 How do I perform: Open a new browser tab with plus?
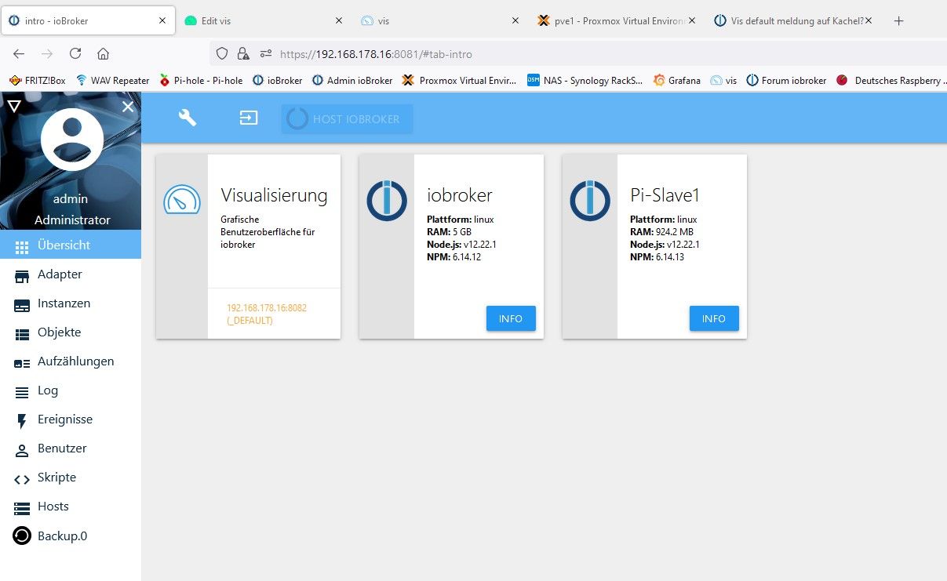pos(899,21)
